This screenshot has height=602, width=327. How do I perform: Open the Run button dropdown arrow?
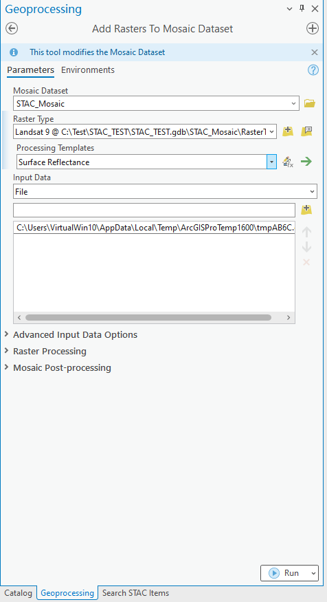(x=314, y=573)
